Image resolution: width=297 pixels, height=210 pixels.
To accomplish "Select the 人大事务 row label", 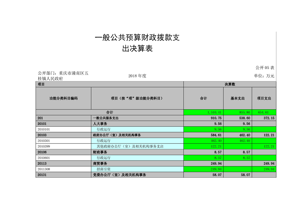I will pyautogui.click(x=100, y=124).
